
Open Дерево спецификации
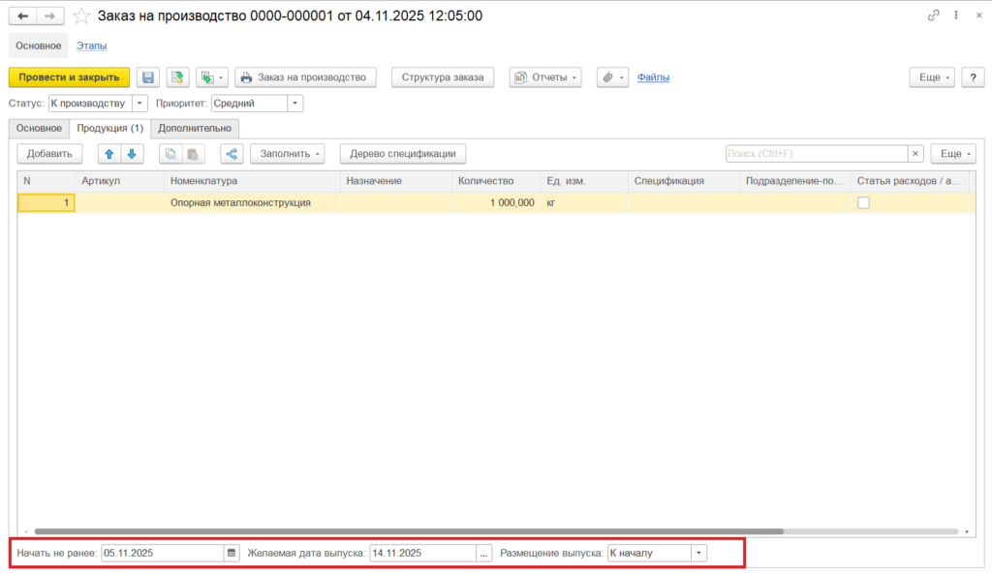click(x=403, y=154)
